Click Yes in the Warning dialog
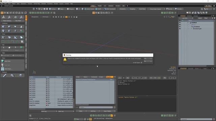This screenshot has width=216, height=121. pos(148,58)
